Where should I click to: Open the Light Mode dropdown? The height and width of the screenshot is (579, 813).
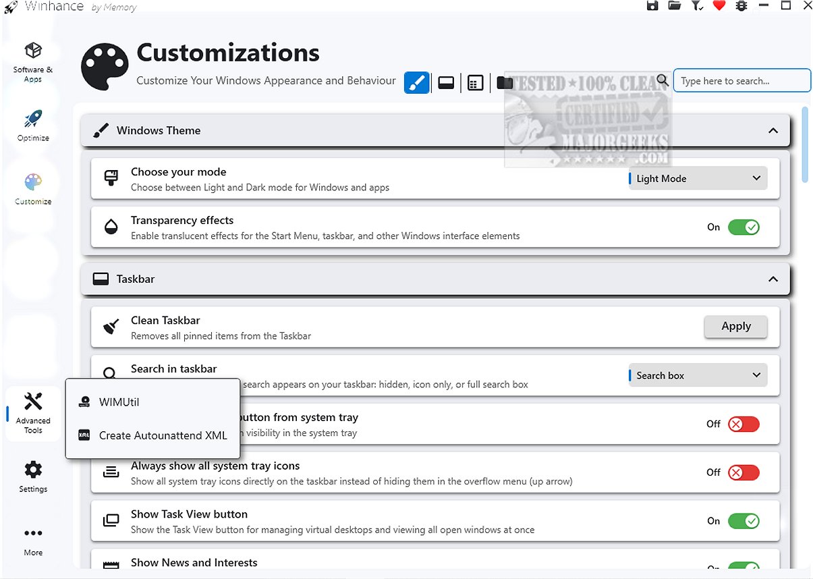click(x=698, y=179)
